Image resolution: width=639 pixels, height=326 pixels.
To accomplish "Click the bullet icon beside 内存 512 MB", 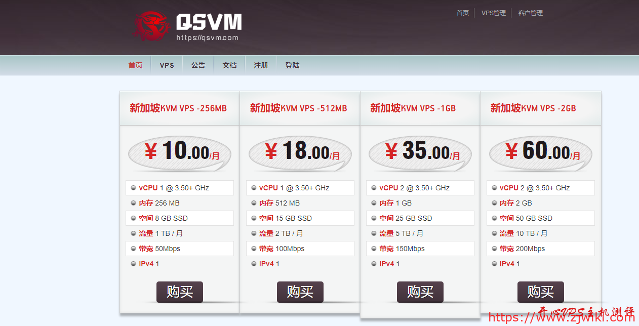I will [254, 203].
